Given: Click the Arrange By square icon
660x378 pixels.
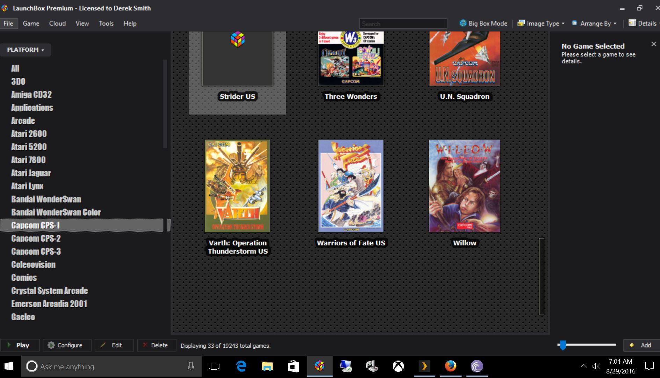Looking at the screenshot, I should (574, 23).
